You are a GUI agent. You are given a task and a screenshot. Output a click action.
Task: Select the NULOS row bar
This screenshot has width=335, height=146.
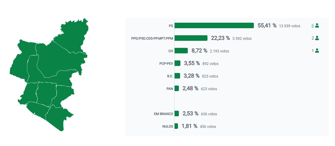click(x=176, y=126)
